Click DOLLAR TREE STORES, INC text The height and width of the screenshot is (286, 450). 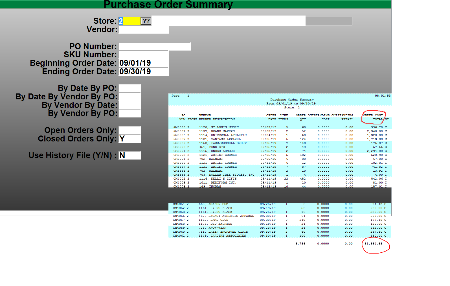pyautogui.click(x=232, y=175)
